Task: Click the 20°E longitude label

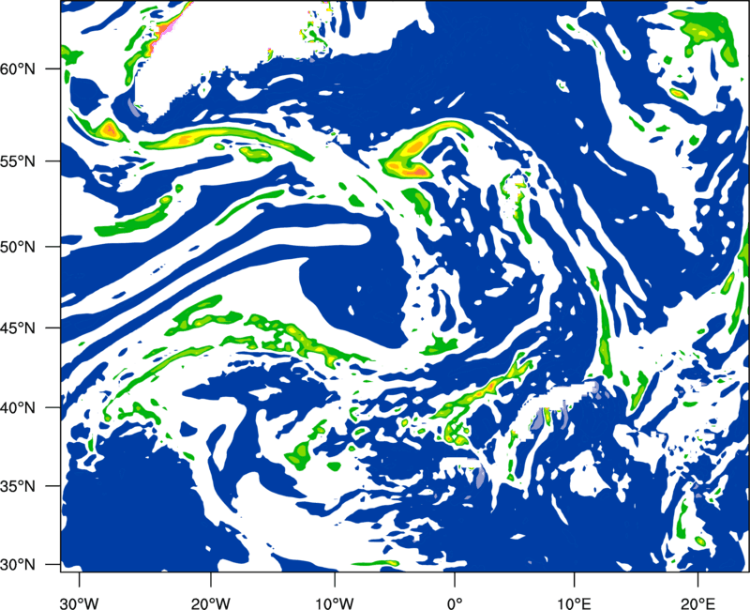Action: [697, 603]
